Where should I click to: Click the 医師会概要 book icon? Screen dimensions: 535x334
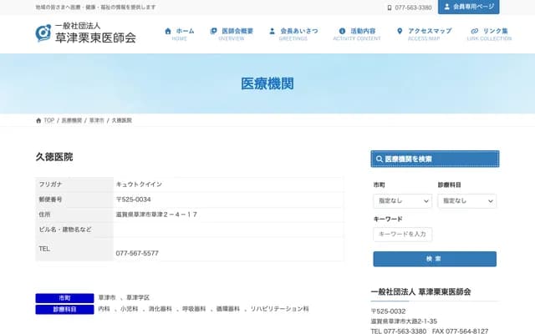click(214, 31)
